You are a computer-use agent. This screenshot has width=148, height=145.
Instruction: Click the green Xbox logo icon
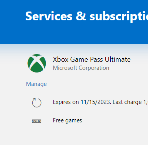(x=37, y=63)
